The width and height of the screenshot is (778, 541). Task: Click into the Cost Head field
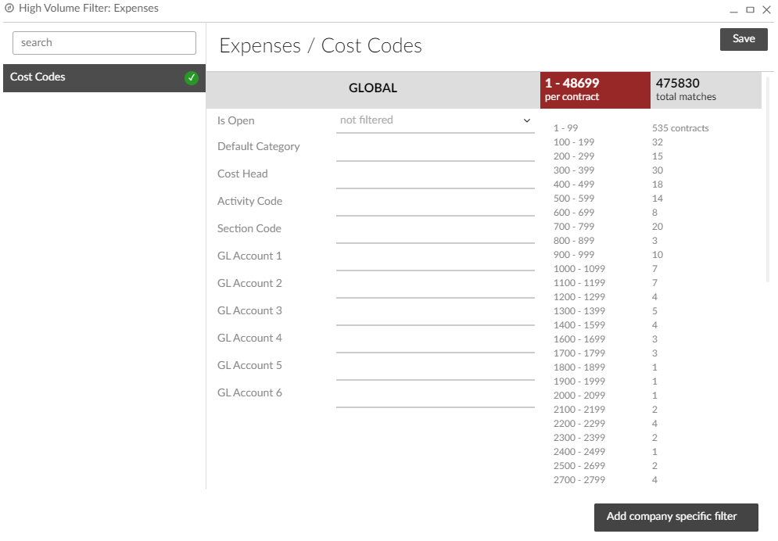[435, 177]
